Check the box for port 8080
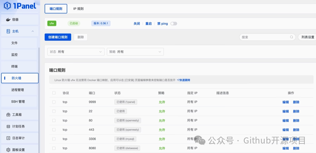The width and height of the screenshot is (316, 153). coord(54,148)
